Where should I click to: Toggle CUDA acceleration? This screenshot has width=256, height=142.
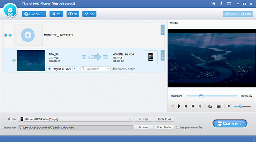click(x=231, y=14)
